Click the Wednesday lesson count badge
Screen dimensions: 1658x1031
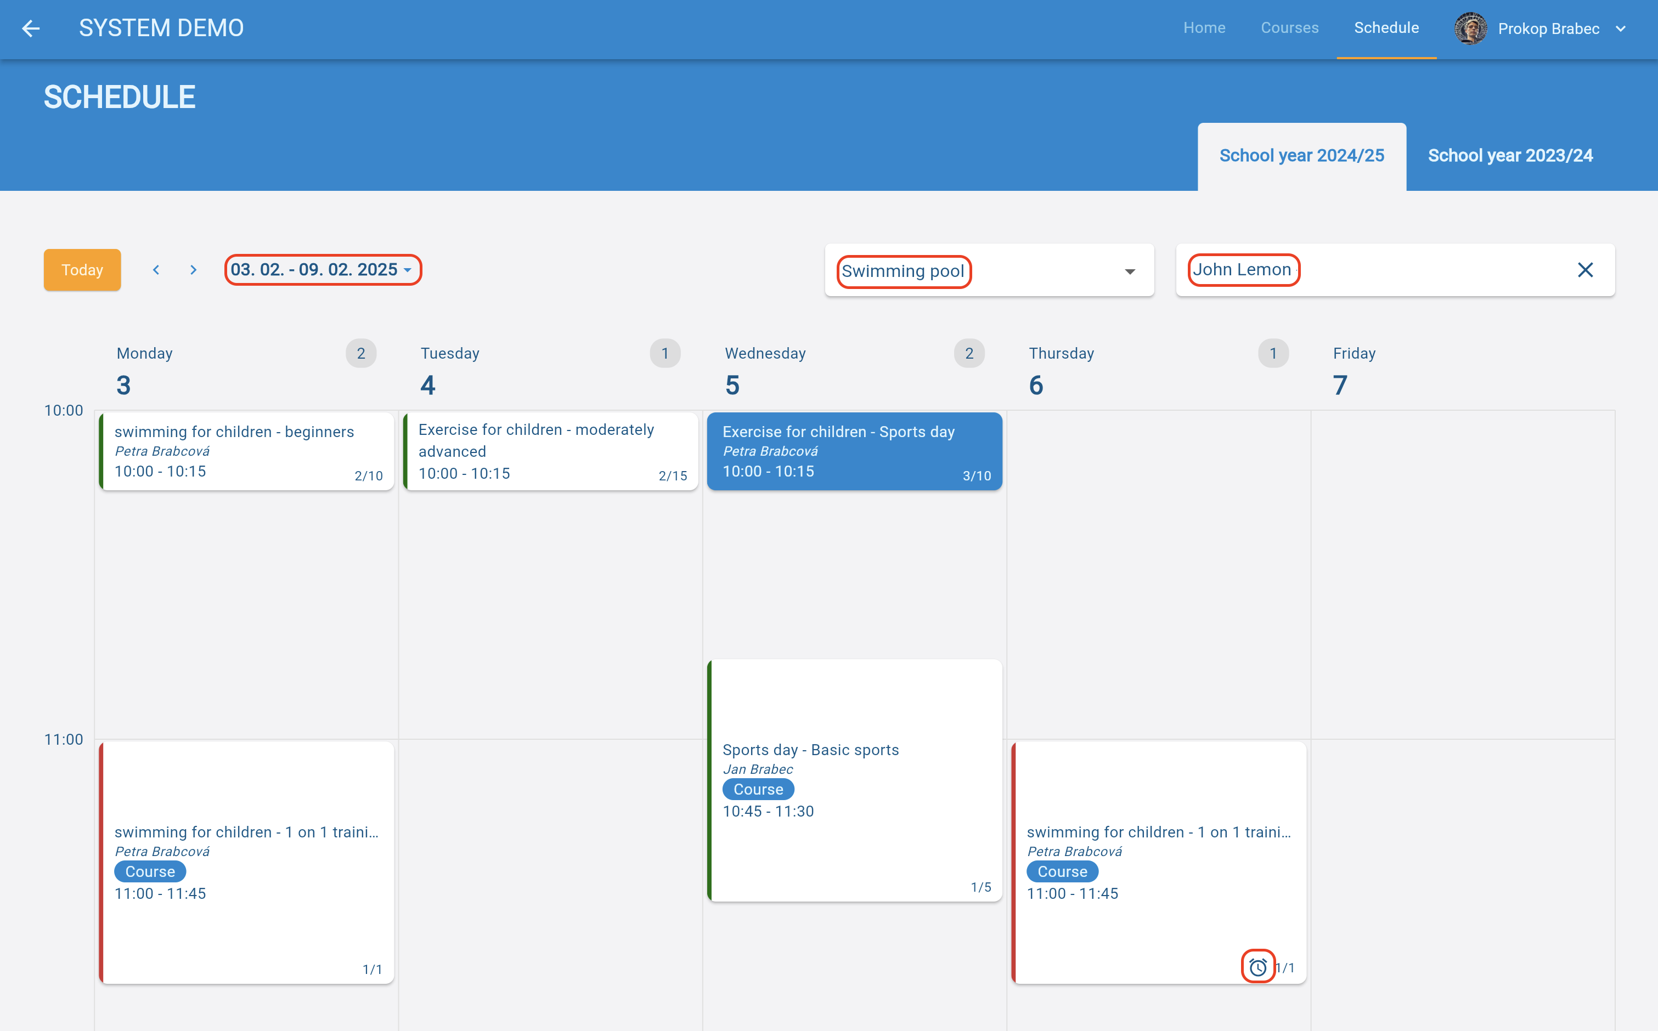(x=968, y=353)
